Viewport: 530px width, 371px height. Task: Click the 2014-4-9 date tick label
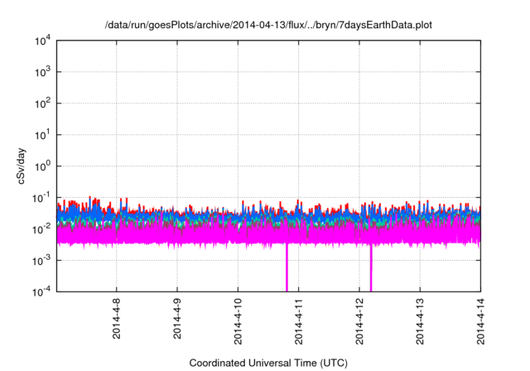177,318
